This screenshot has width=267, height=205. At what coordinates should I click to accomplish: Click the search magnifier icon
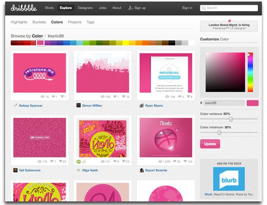pyautogui.click(x=203, y=8)
